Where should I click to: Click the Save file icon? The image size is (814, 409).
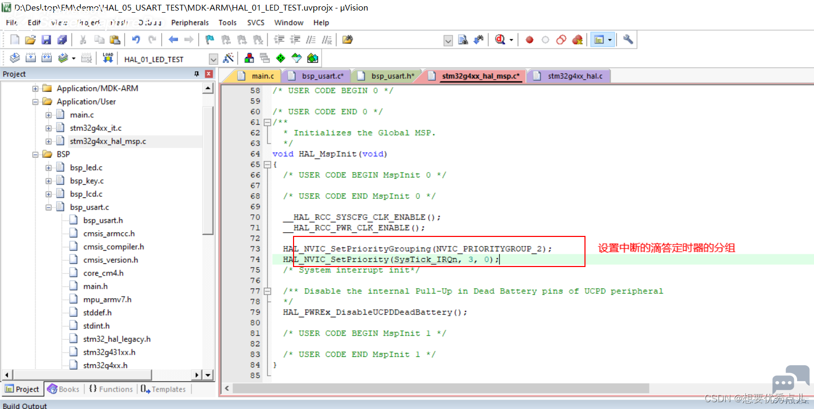46,40
